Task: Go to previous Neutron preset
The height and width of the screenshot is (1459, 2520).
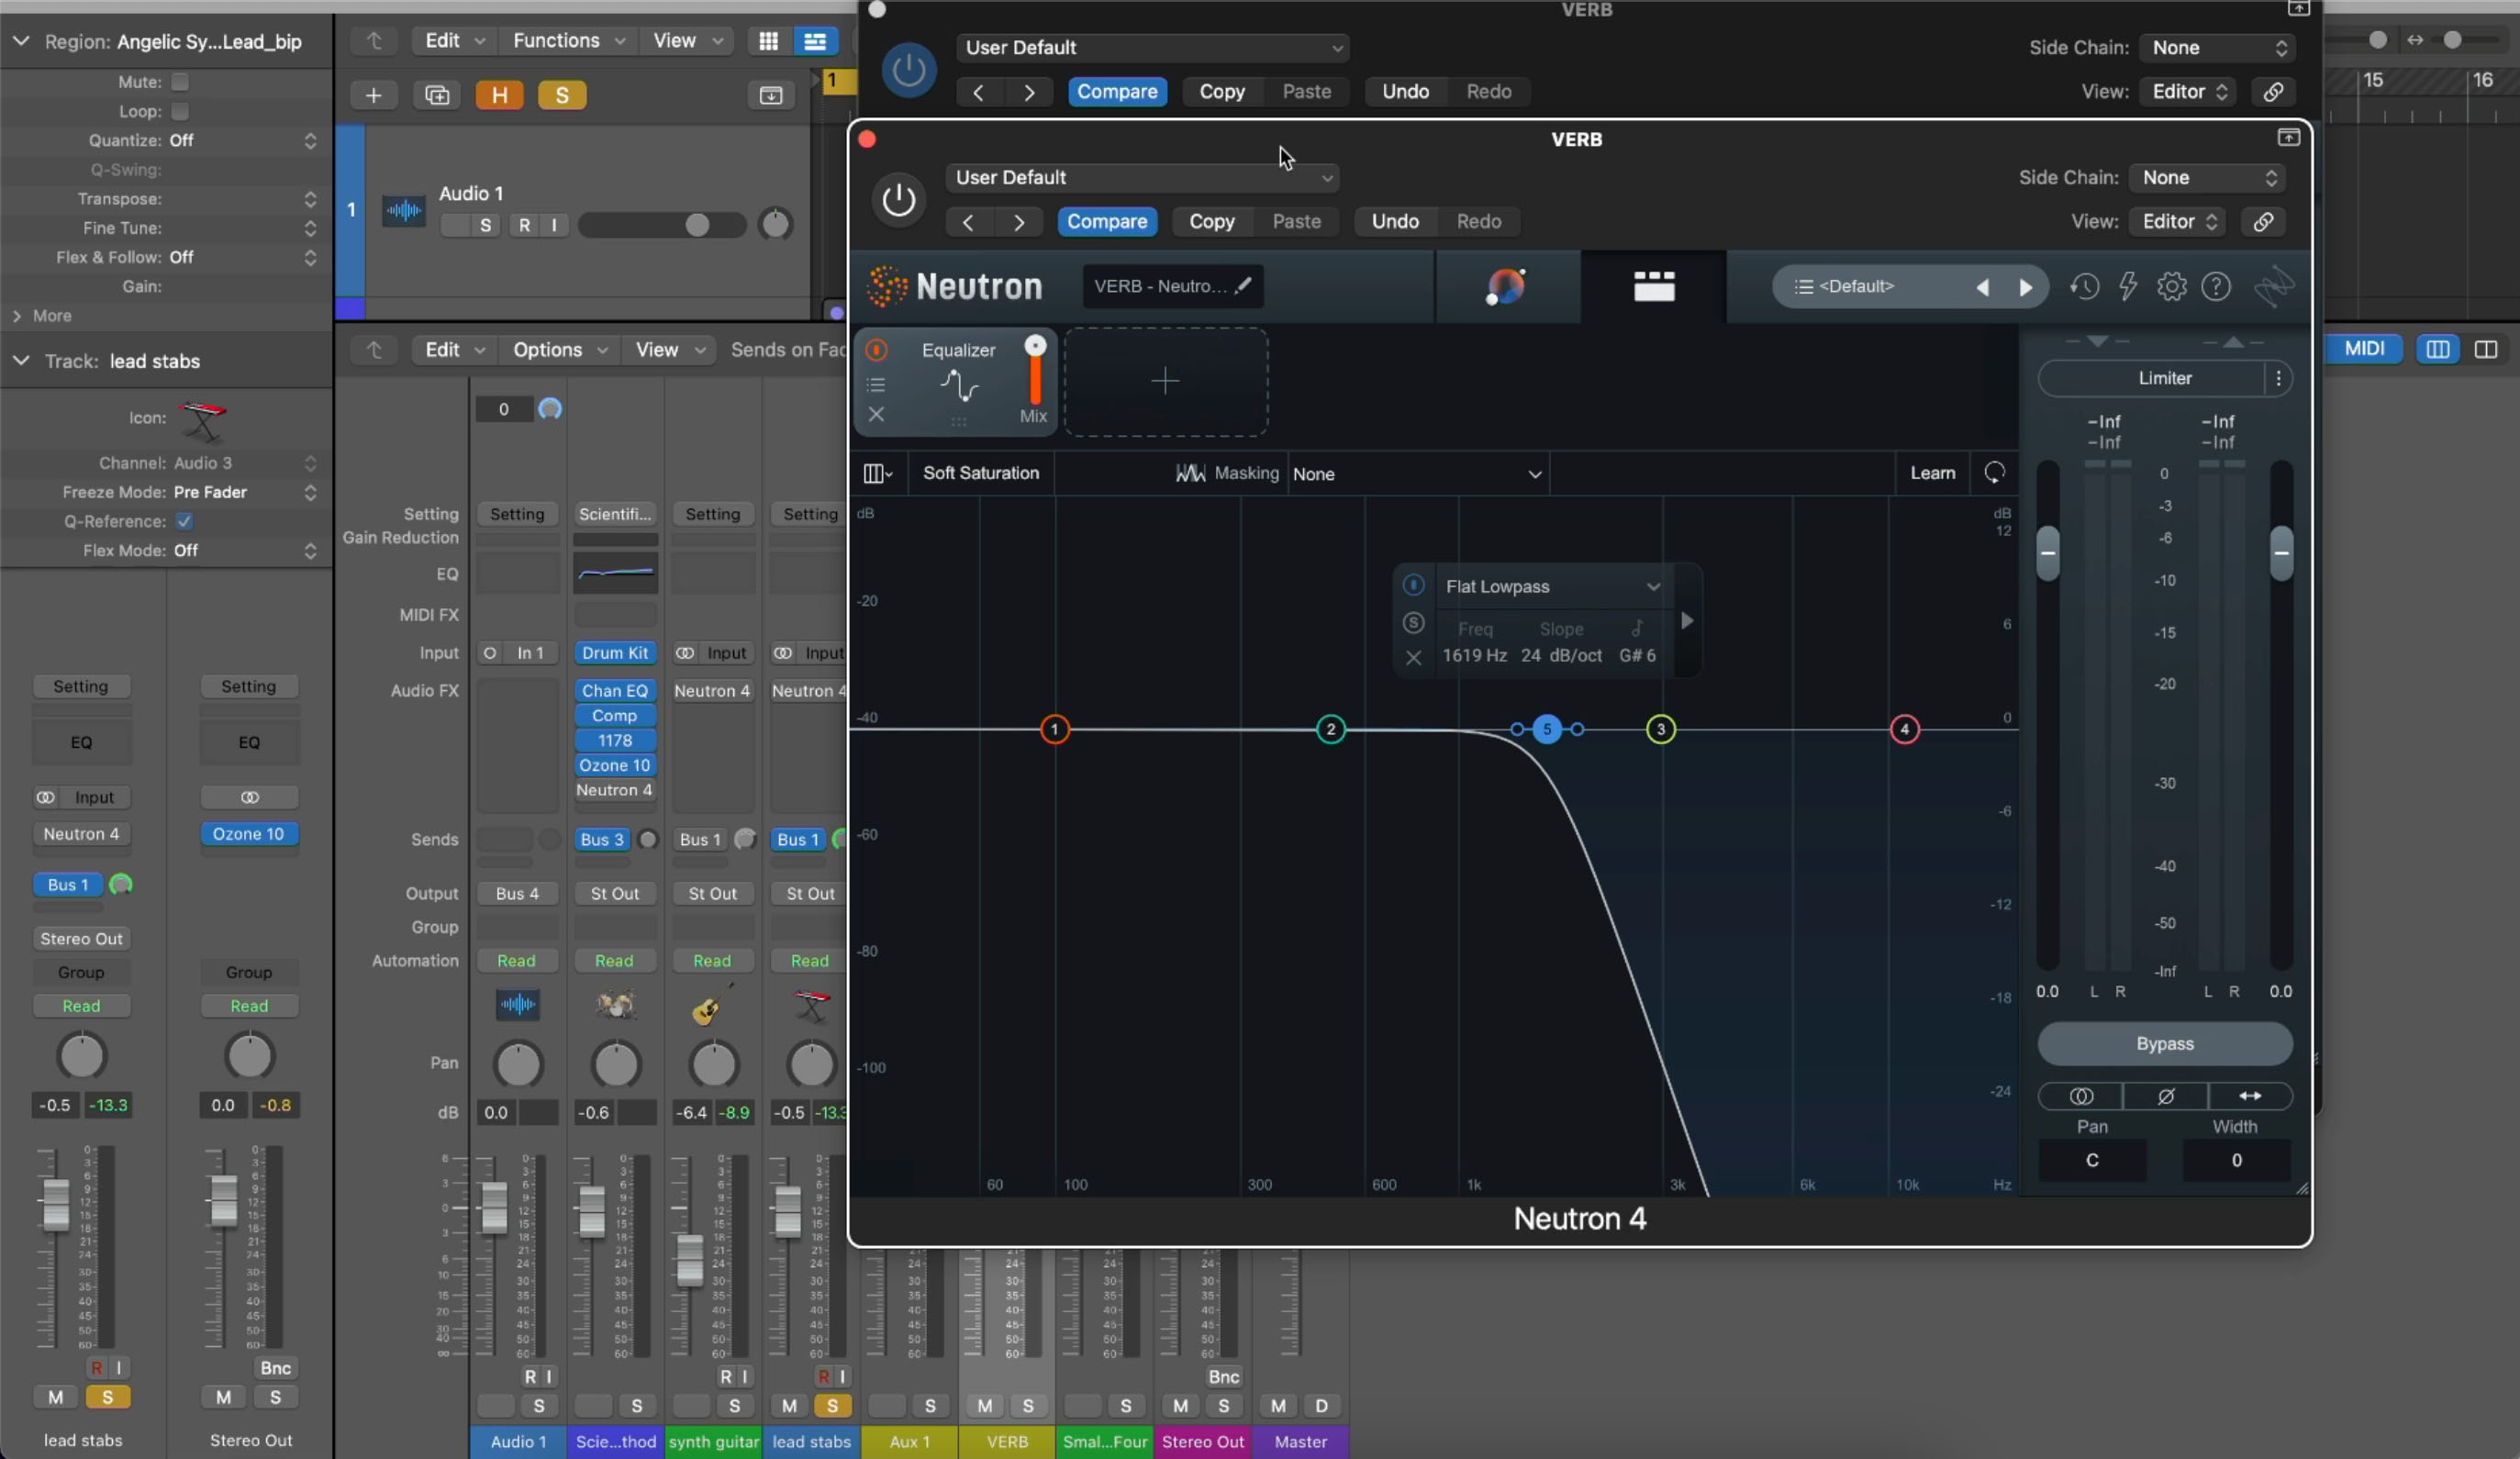Action: click(1982, 287)
